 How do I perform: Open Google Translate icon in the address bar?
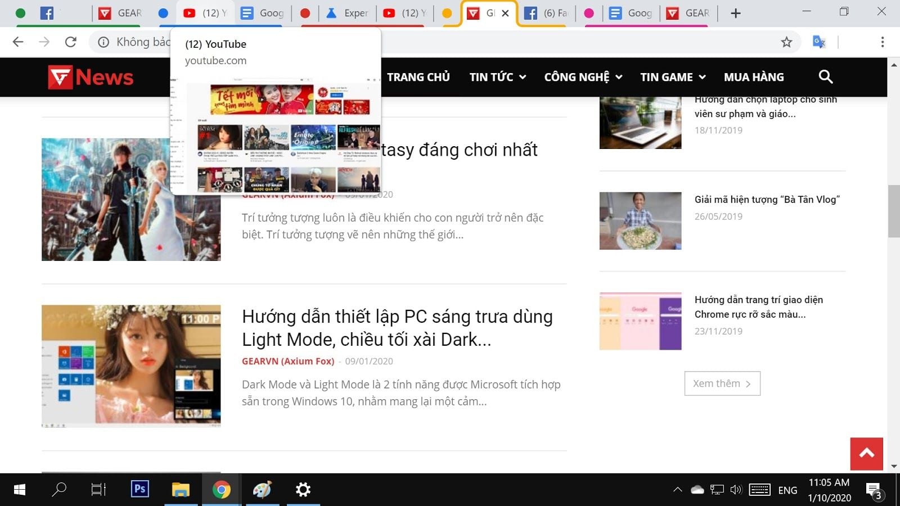tap(818, 42)
